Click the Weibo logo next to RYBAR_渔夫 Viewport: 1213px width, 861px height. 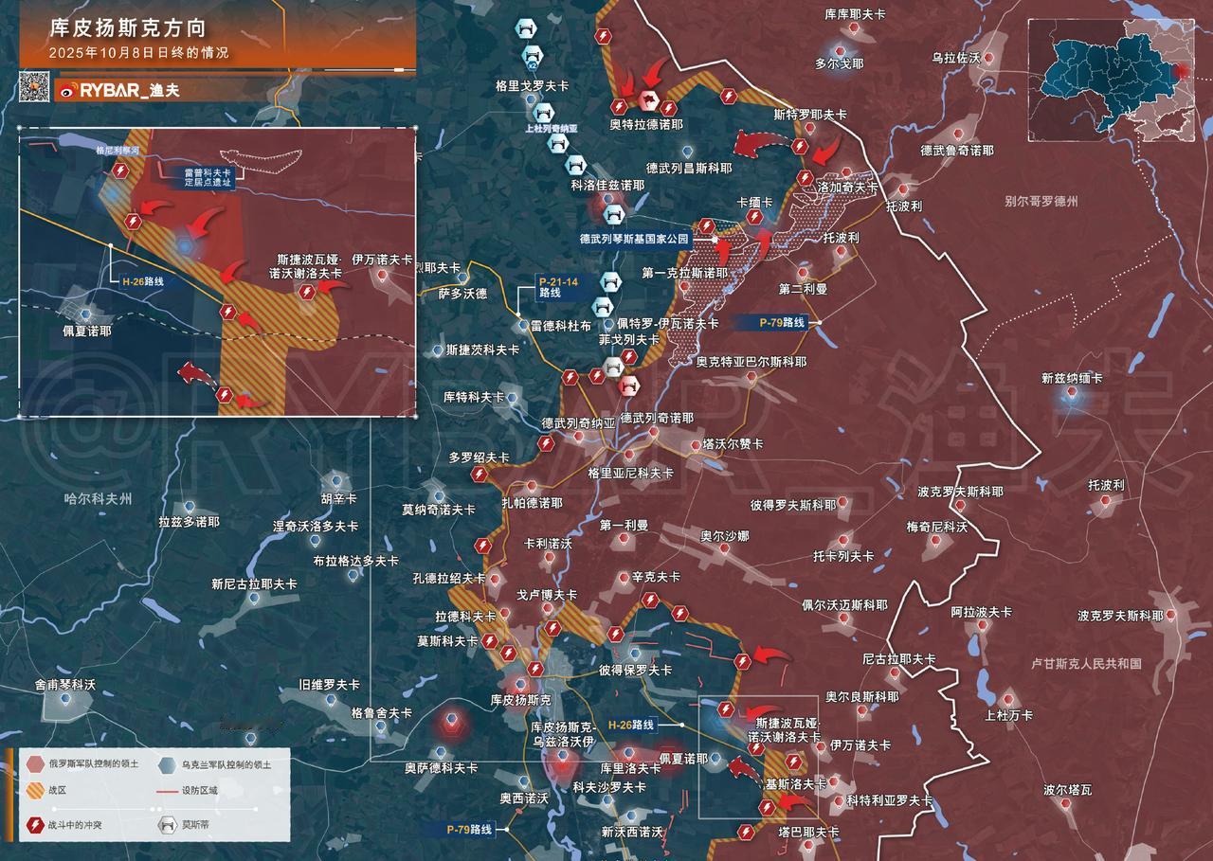pos(68,91)
